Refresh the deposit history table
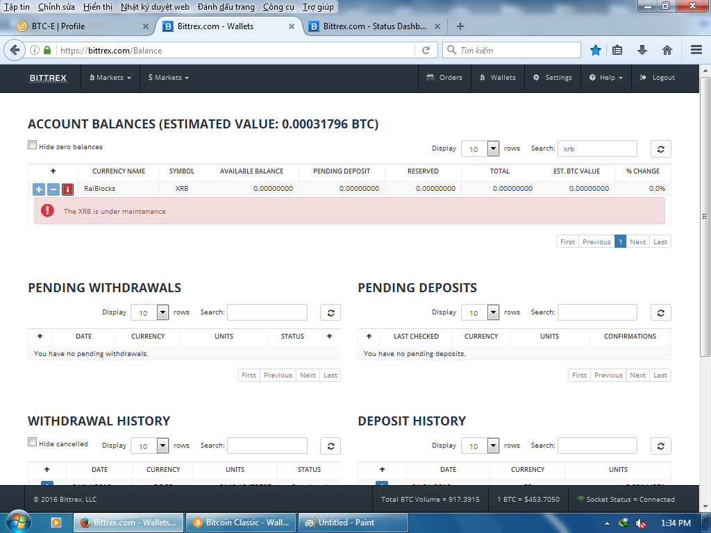Viewport: 711px width, 533px height. click(x=661, y=446)
